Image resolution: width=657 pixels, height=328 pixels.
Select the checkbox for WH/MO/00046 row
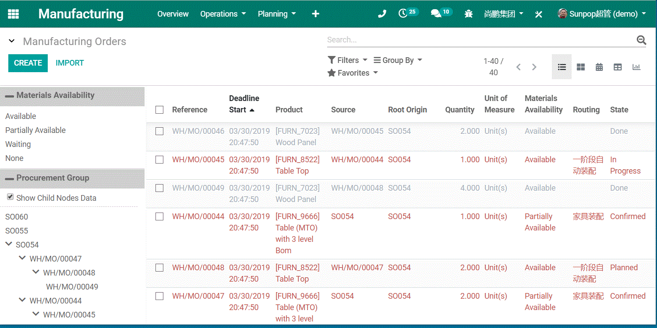tap(159, 131)
